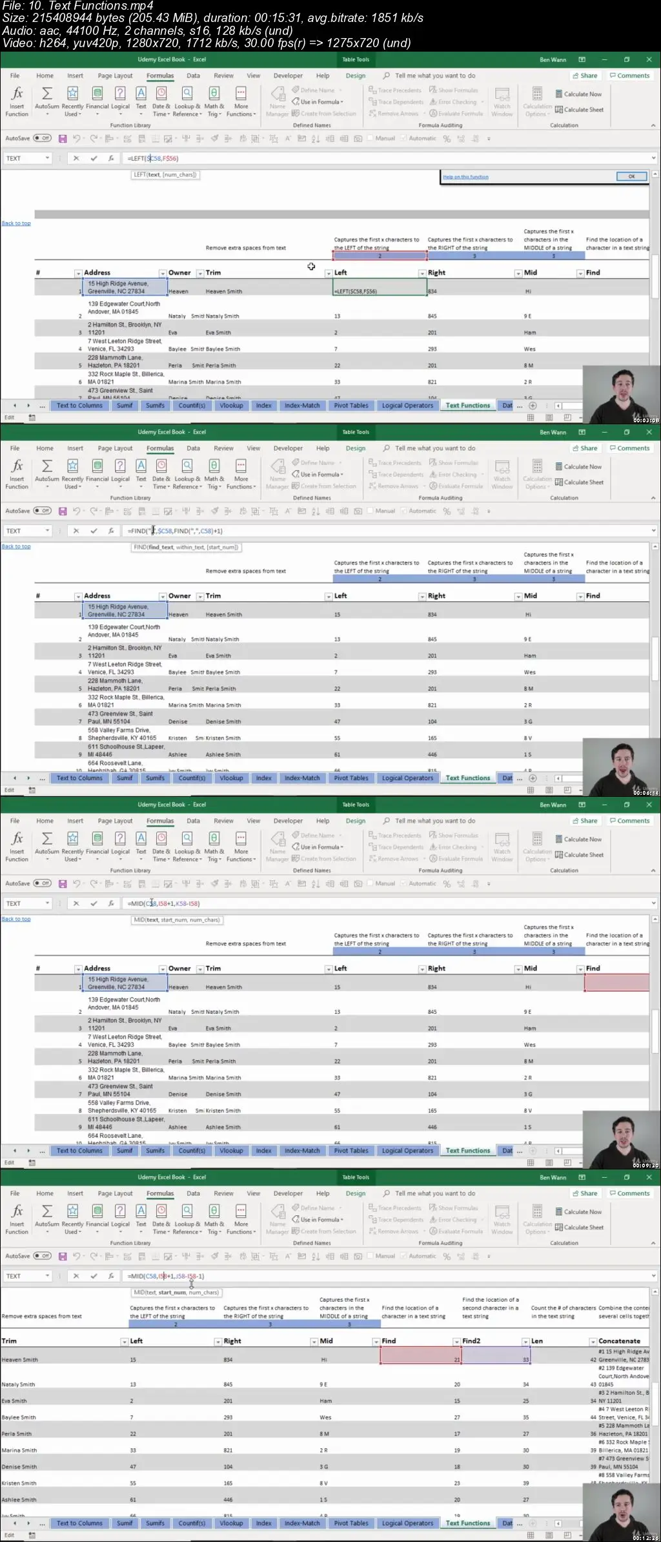The height and width of the screenshot is (1542, 661).
Task: Click 'Use in Formula' in 00:12:26 frame
Action: tap(317, 1220)
